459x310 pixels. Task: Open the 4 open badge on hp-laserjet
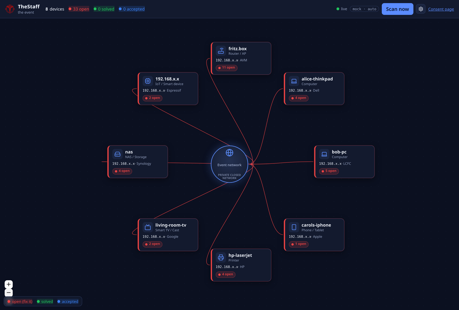click(x=226, y=274)
